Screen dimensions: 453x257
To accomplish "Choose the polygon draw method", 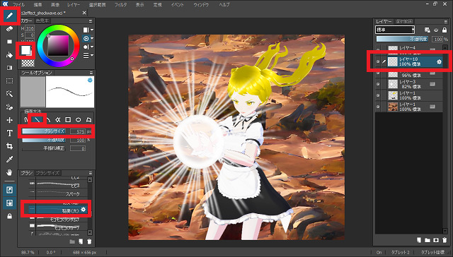I will pos(88,119).
